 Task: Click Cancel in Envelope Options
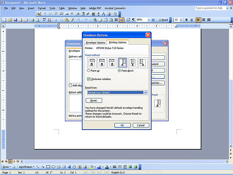[x=141, y=125]
